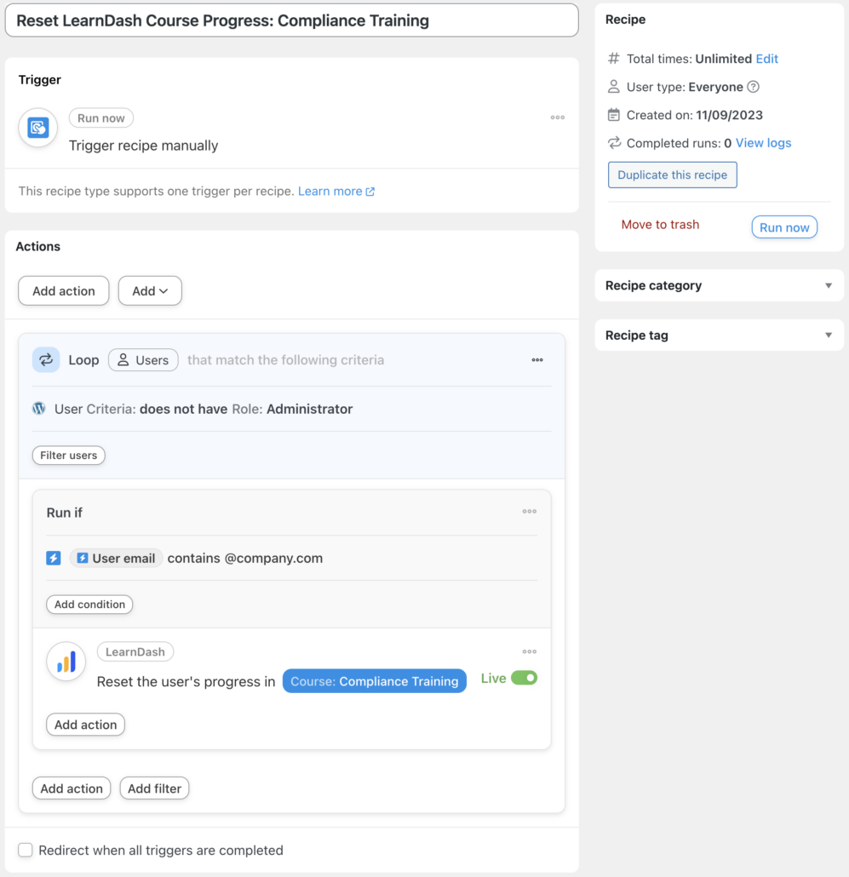Click Duplicate this recipe

[672, 175]
